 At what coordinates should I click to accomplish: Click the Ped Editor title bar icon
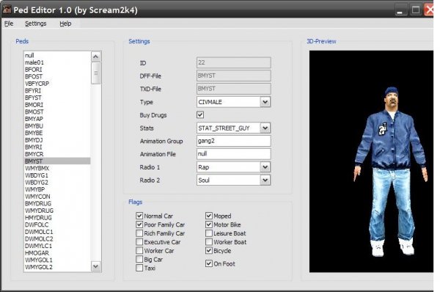(7, 10)
